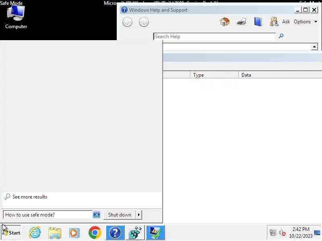This screenshot has width=322, height=241.
Task: Go back in Windows Help and Support
Action: click(127, 22)
